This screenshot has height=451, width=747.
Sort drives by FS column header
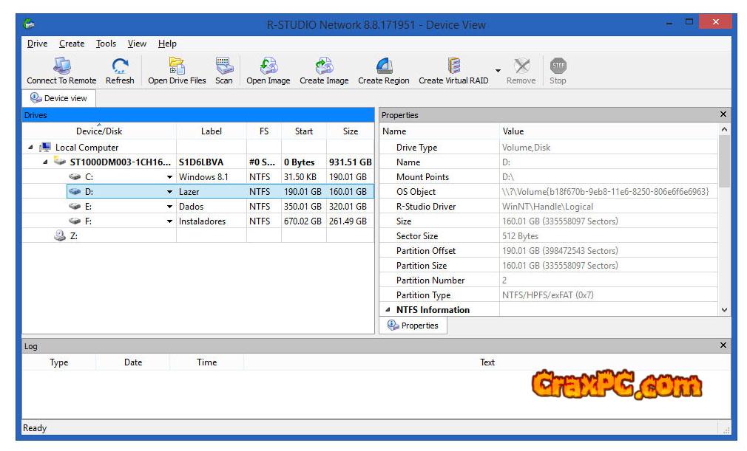coord(264,131)
